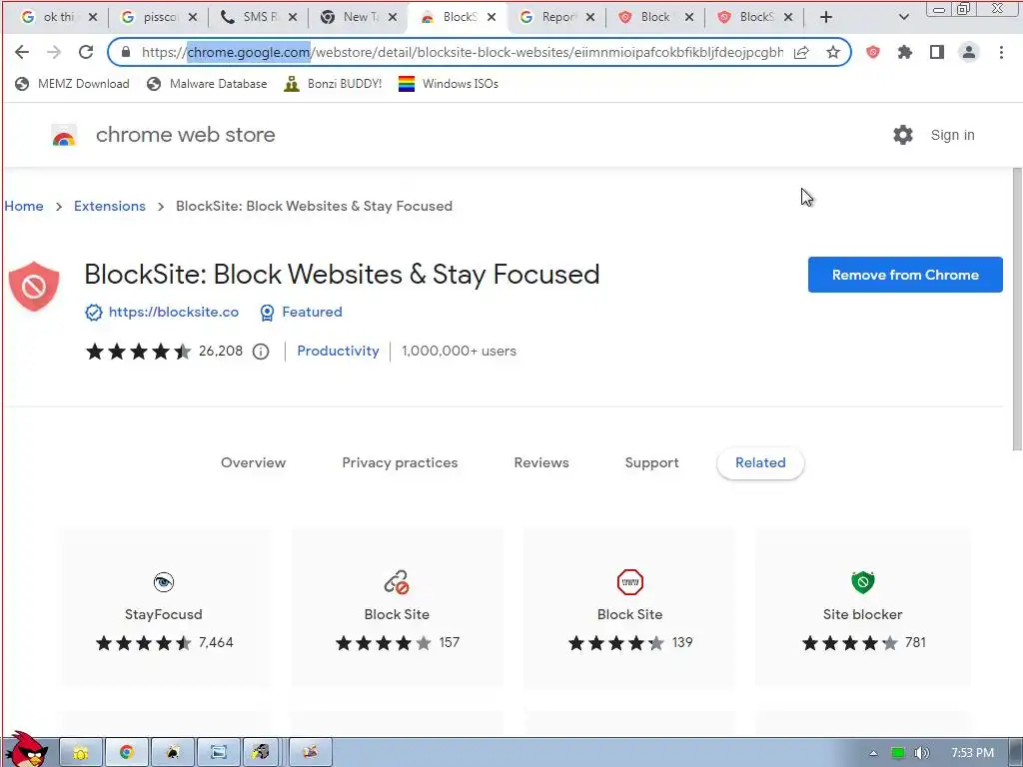Click Sign in link
The width and height of the screenshot is (1023, 767).
pyautogui.click(x=952, y=135)
